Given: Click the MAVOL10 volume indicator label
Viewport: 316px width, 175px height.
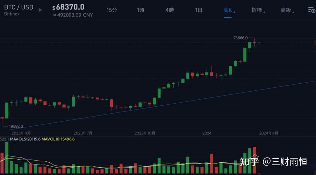Looking at the screenshot, I should (x=58, y=139).
